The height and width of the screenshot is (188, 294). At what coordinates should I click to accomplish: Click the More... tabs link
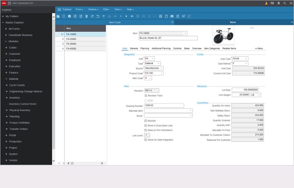click(260, 49)
